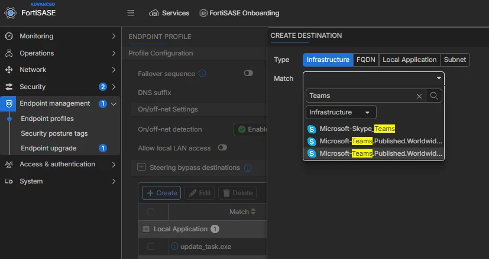Expand the Monitoring menu chevron
The width and height of the screenshot is (489, 259).
point(114,36)
